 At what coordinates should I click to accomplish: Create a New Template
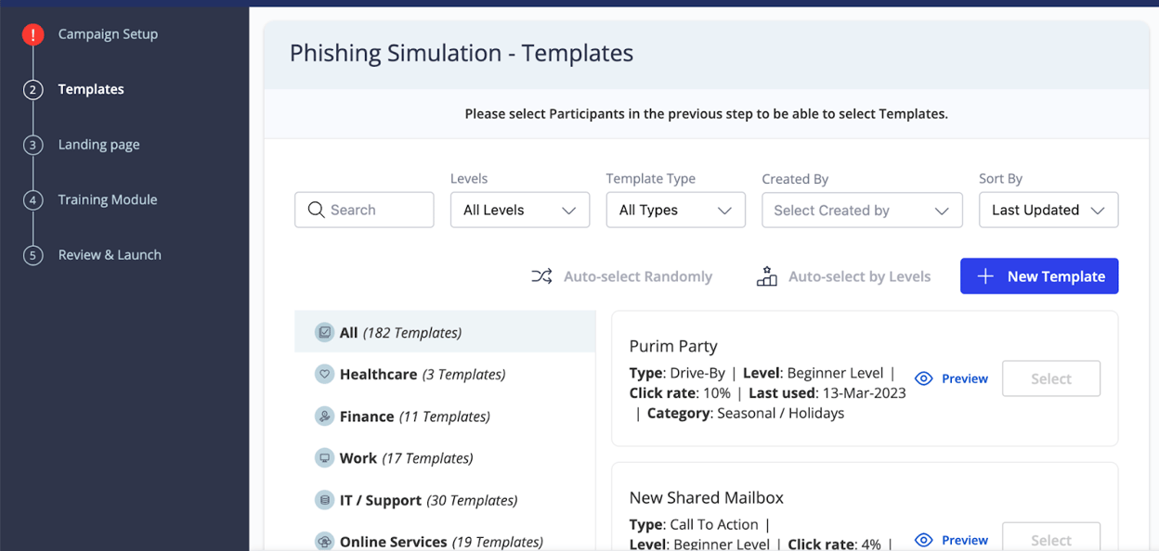click(1038, 276)
